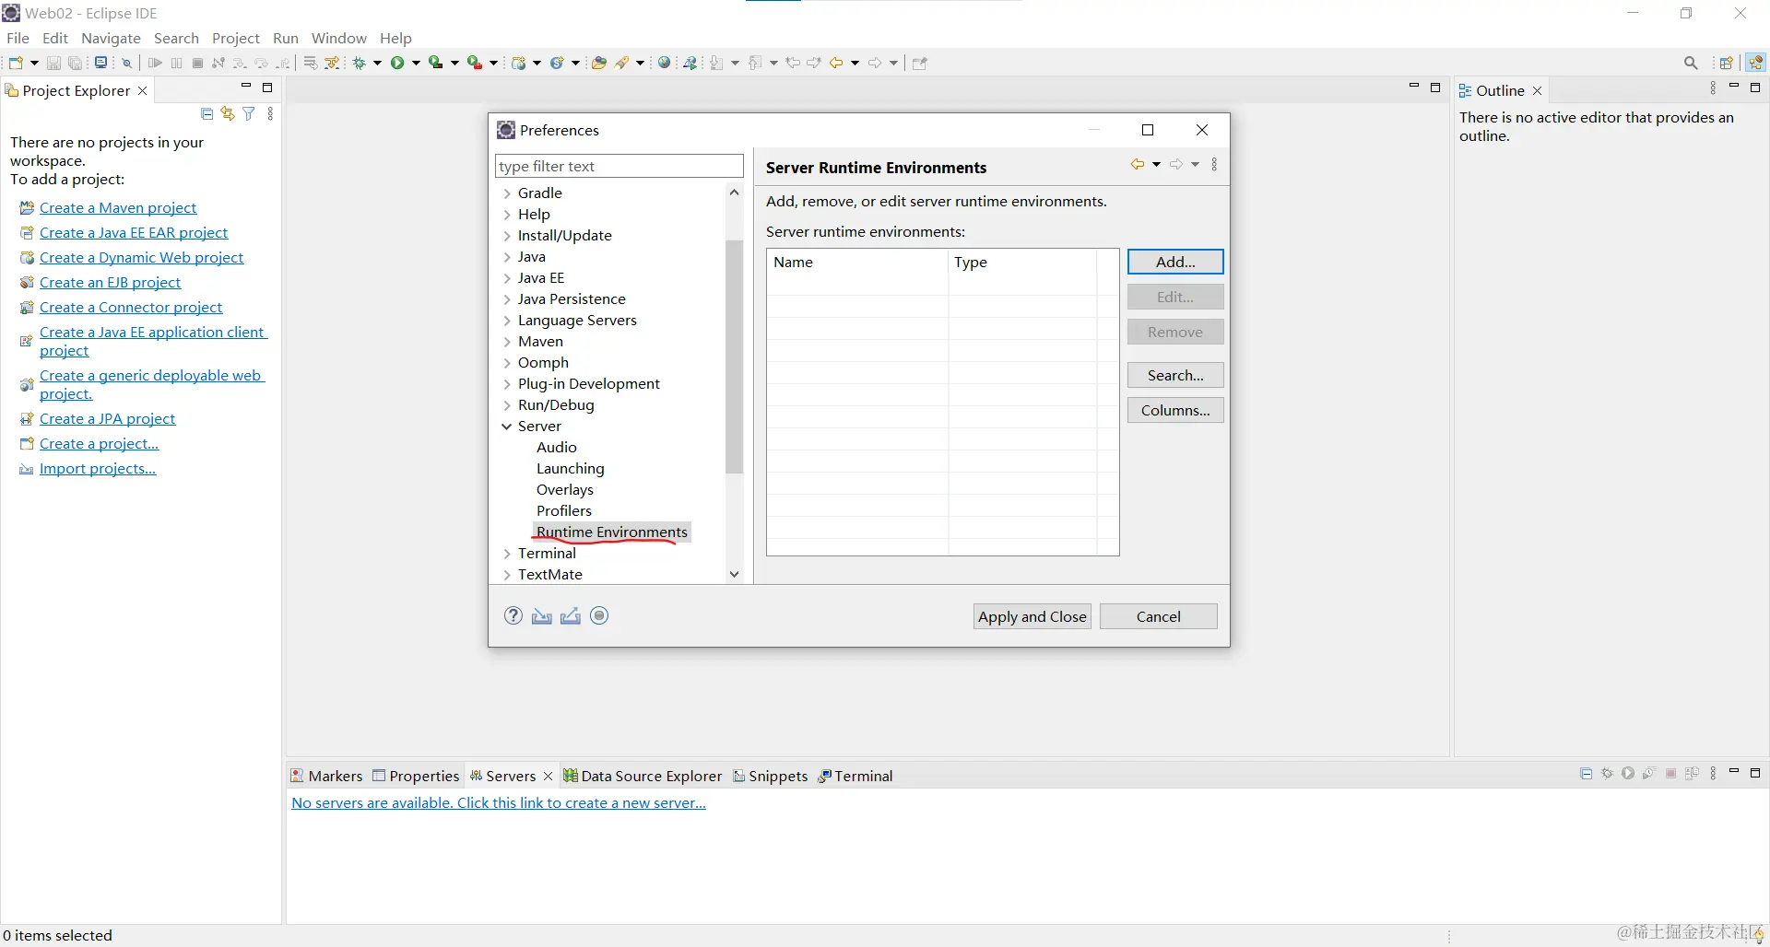Select the Properties tab
The width and height of the screenshot is (1770, 947).
(x=416, y=776)
